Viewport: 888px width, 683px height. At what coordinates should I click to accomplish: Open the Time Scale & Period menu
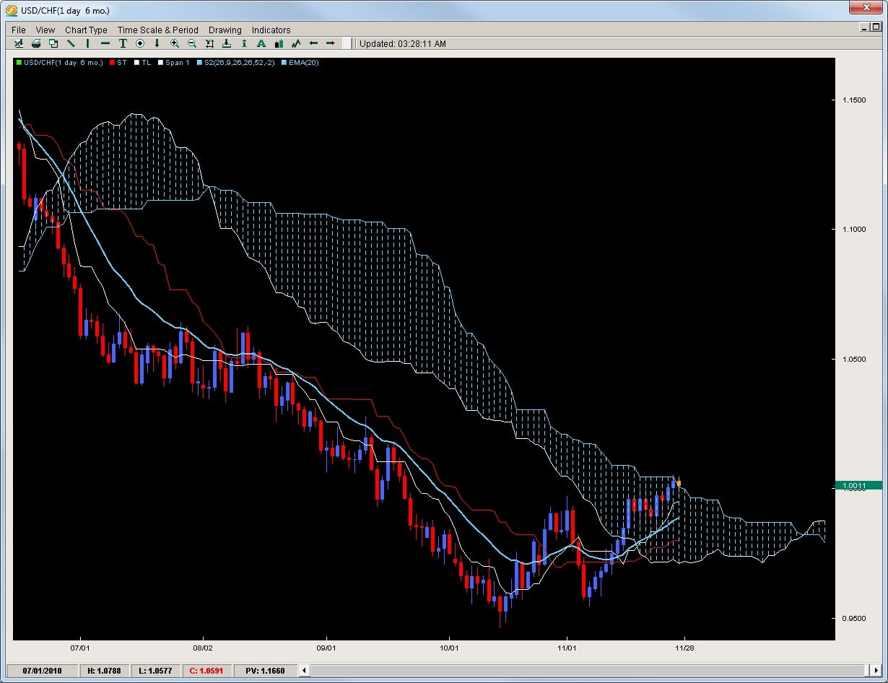pyautogui.click(x=158, y=30)
